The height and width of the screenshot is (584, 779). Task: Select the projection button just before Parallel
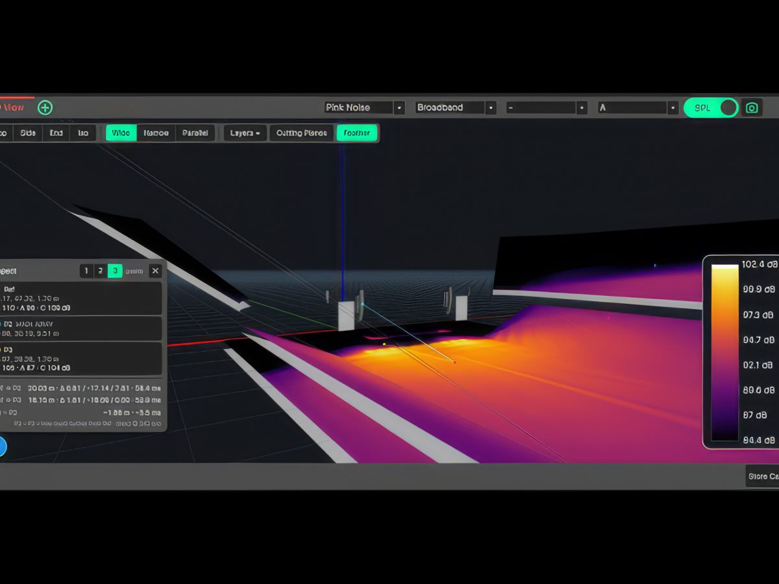[x=156, y=133]
